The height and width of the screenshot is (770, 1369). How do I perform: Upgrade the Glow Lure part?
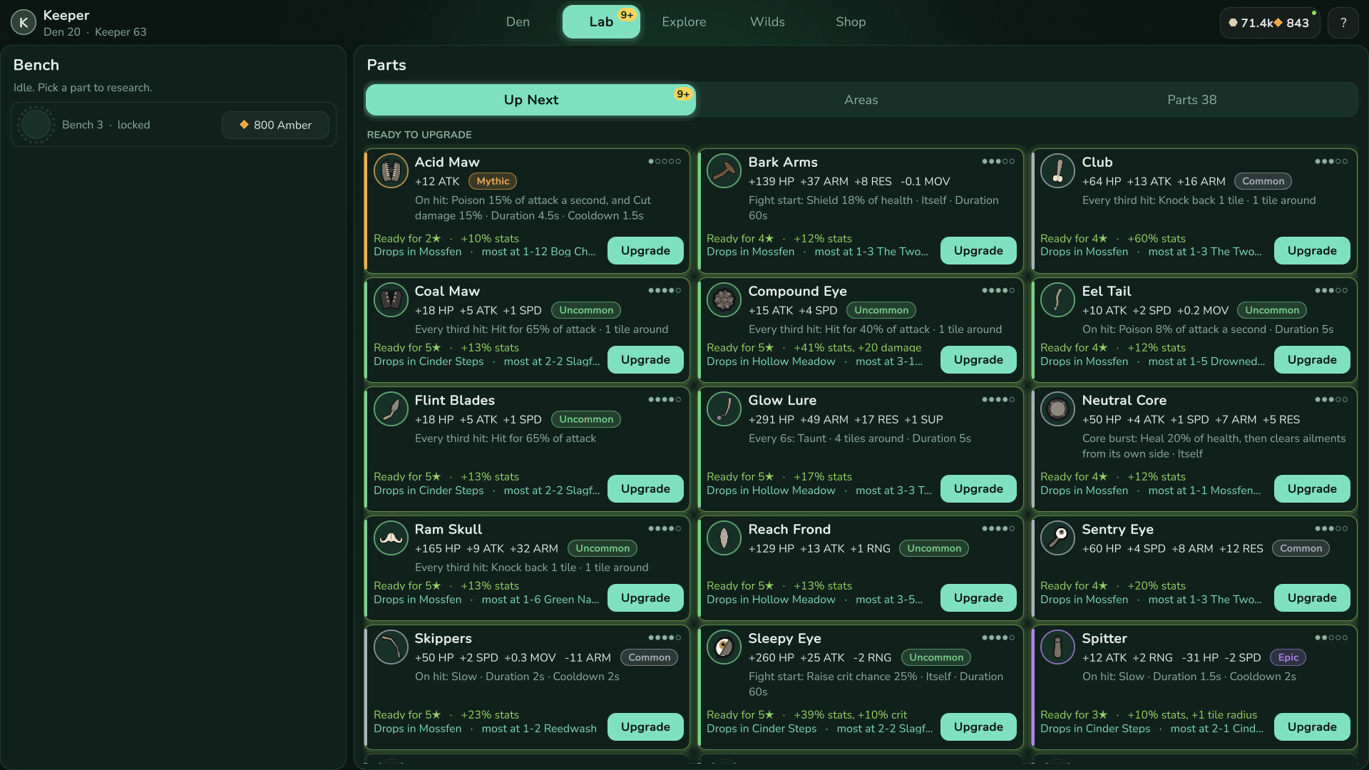pyautogui.click(x=978, y=489)
